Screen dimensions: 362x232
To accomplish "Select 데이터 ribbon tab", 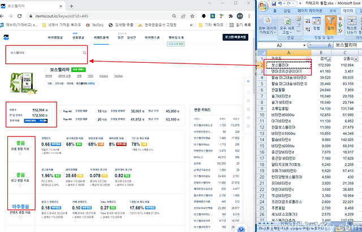I will tap(348, 11).
